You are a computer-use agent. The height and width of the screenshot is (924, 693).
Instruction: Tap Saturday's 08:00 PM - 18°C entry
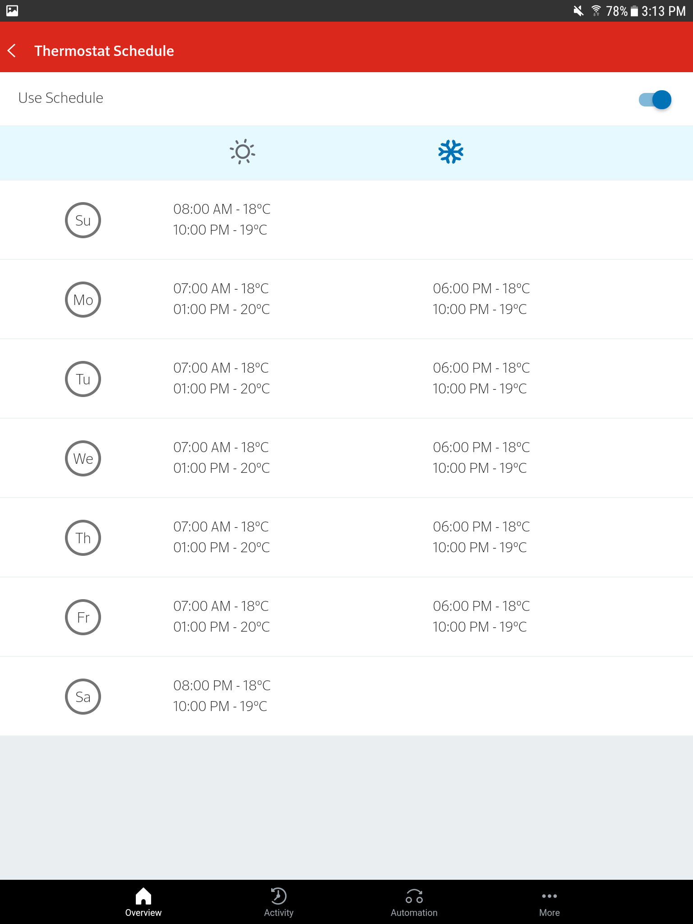click(x=222, y=686)
